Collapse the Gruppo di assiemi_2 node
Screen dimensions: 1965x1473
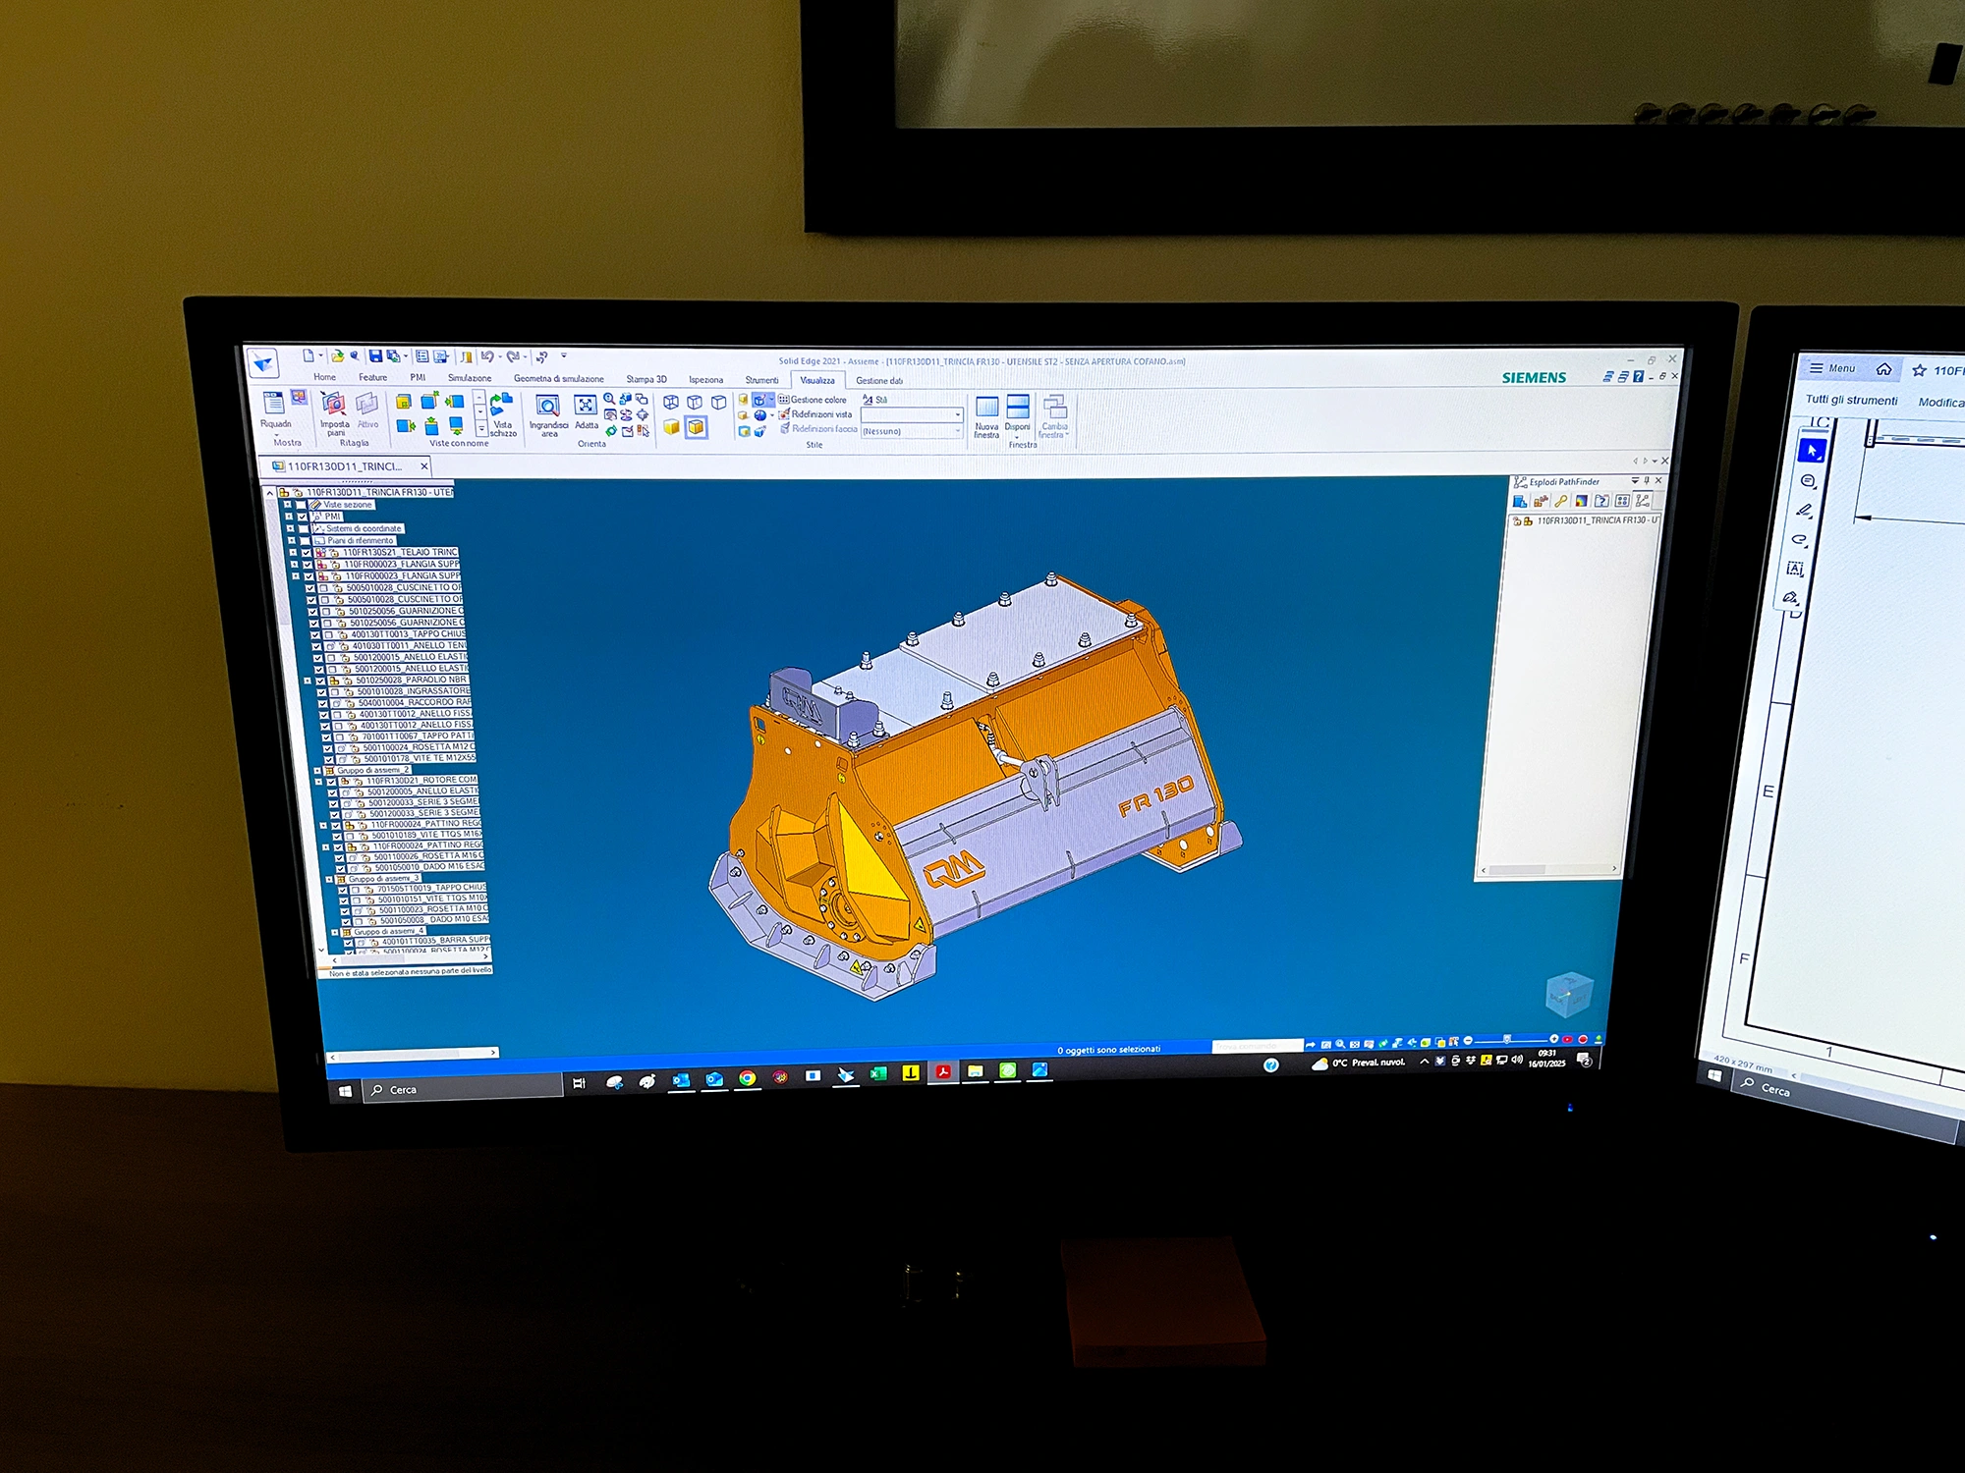pos(316,771)
